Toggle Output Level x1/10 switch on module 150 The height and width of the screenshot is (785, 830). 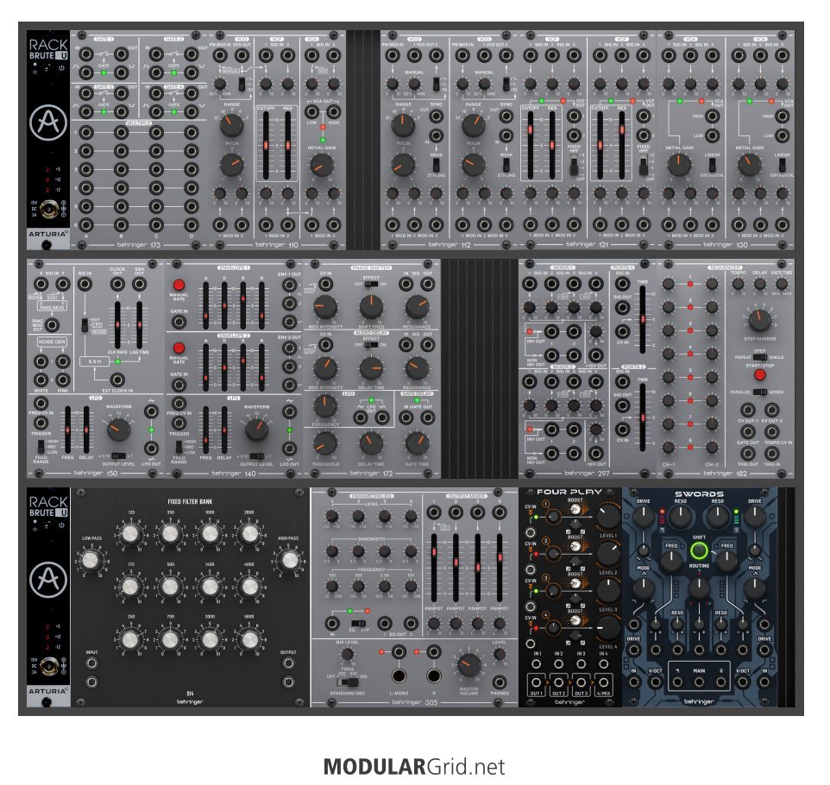point(118,455)
